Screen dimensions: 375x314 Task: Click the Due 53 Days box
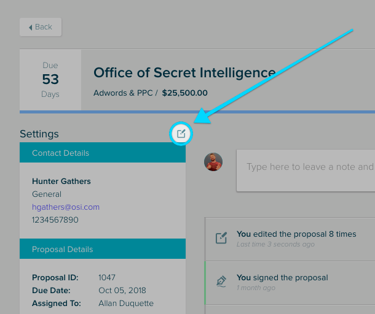[50, 80]
